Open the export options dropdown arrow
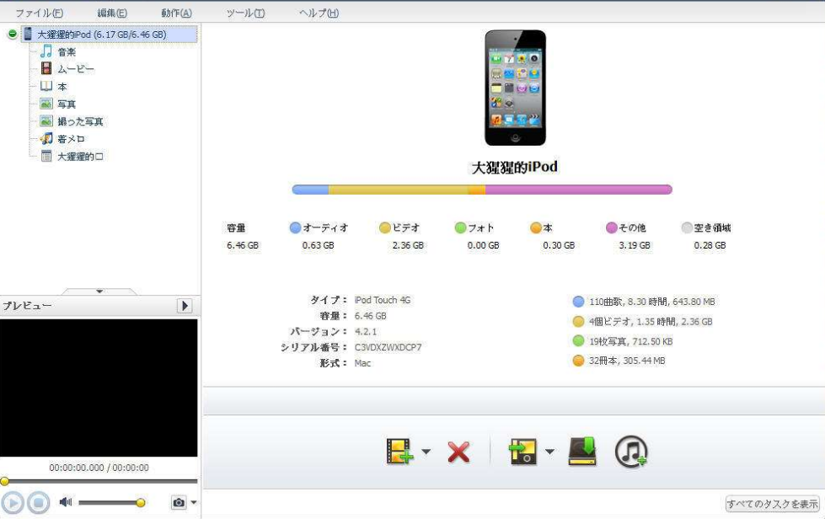 click(549, 452)
